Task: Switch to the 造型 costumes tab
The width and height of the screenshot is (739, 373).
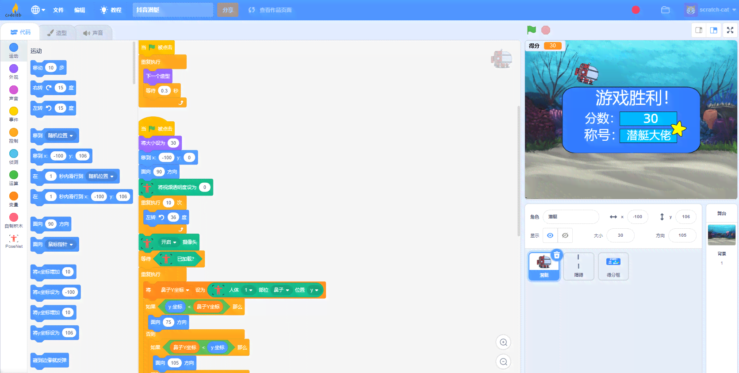Action: 57,33
